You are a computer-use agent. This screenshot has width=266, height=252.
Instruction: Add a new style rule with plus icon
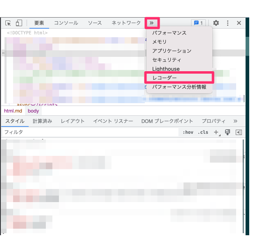[216, 132]
